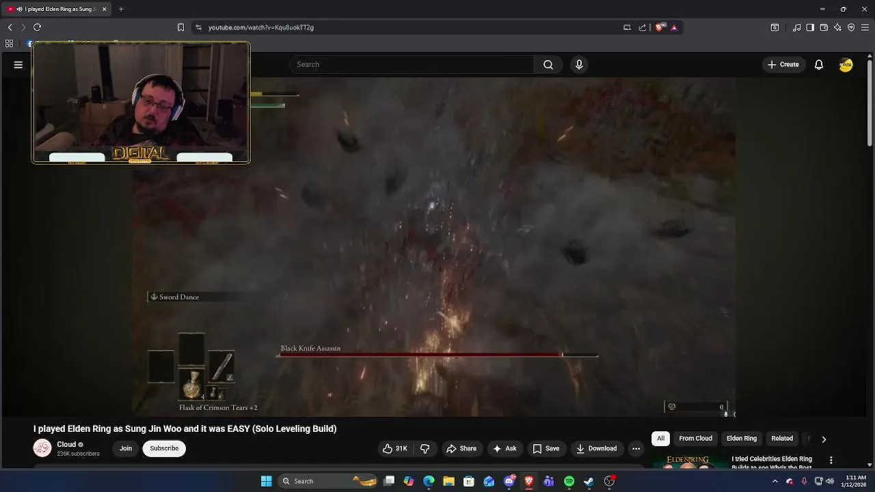Close the Elden Ring YouTube tab

[104, 9]
